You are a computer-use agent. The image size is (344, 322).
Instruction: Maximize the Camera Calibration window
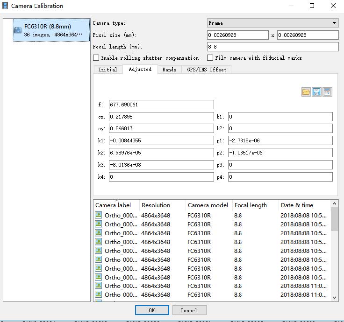pos(312,6)
